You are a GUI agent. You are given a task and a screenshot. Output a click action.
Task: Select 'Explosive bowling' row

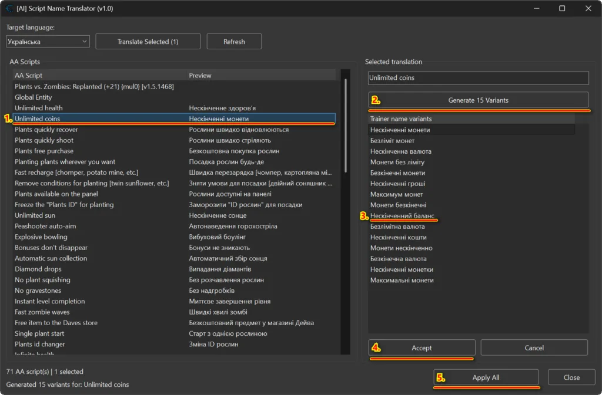point(174,237)
